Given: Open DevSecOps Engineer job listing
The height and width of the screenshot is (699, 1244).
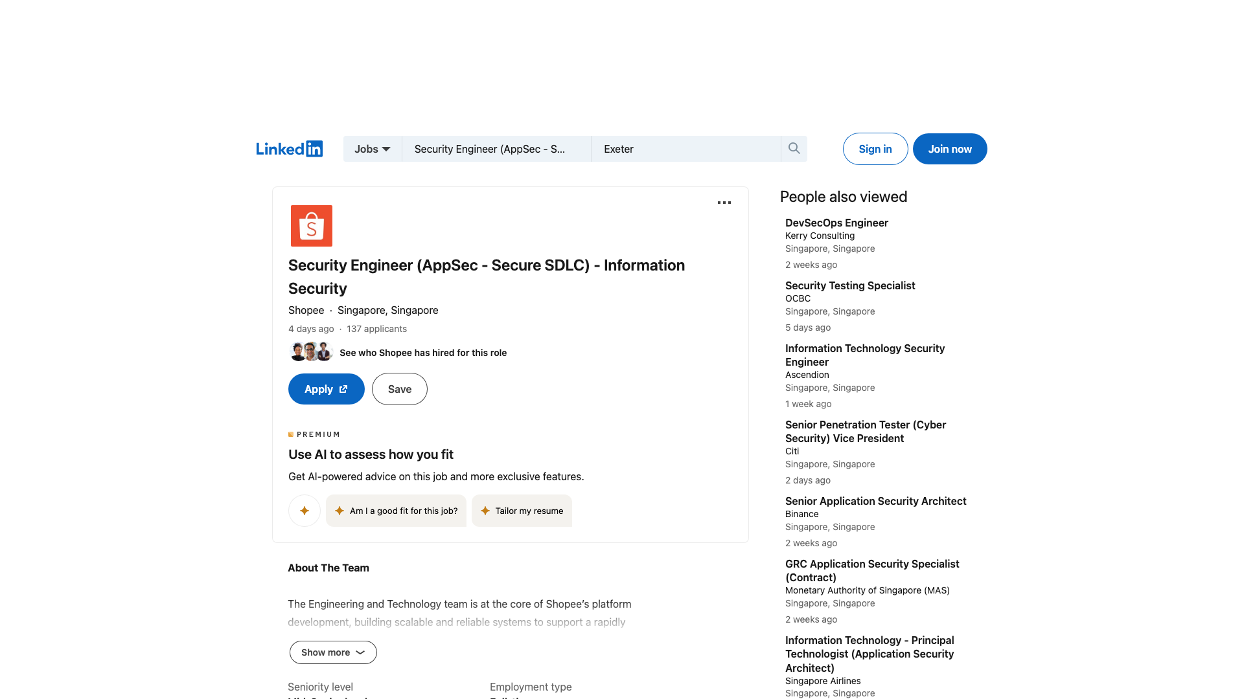Looking at the screenshot, I should coord(836,223).
